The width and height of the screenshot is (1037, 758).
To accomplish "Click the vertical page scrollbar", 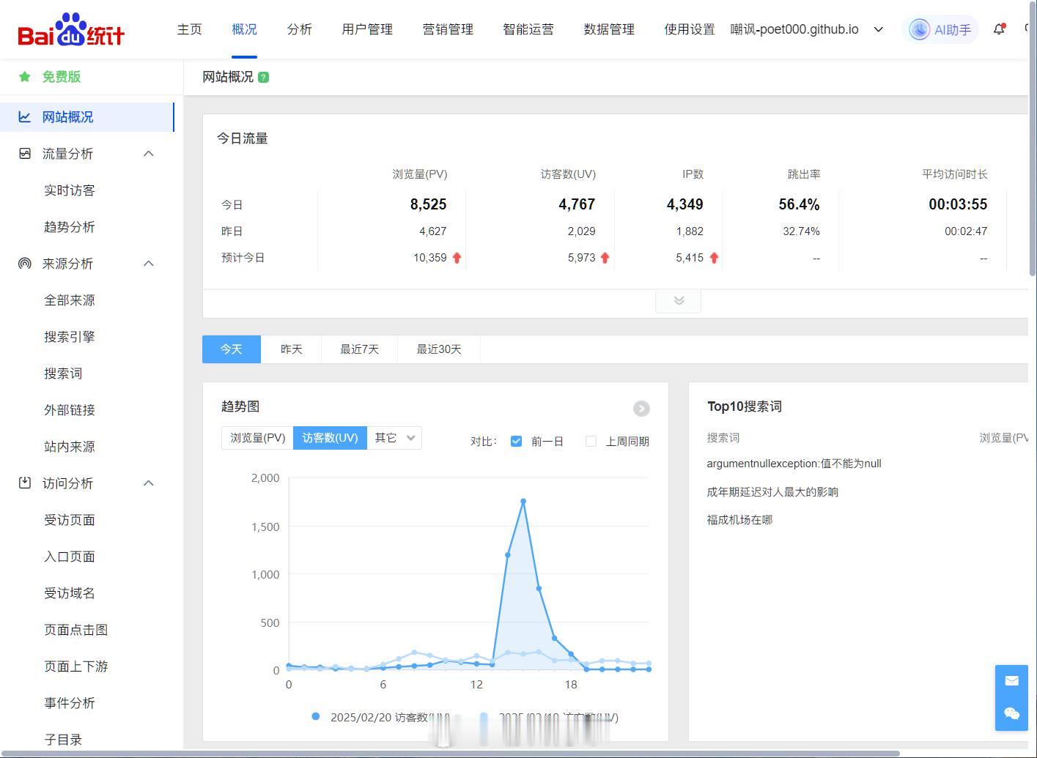I will coord(1033,139).
